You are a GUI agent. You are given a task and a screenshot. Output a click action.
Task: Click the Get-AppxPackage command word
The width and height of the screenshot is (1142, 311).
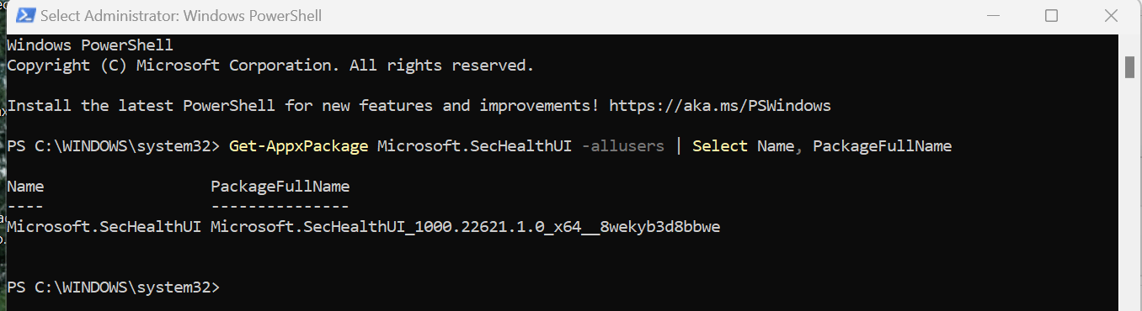pyautogui.click(x=298, y=146)
